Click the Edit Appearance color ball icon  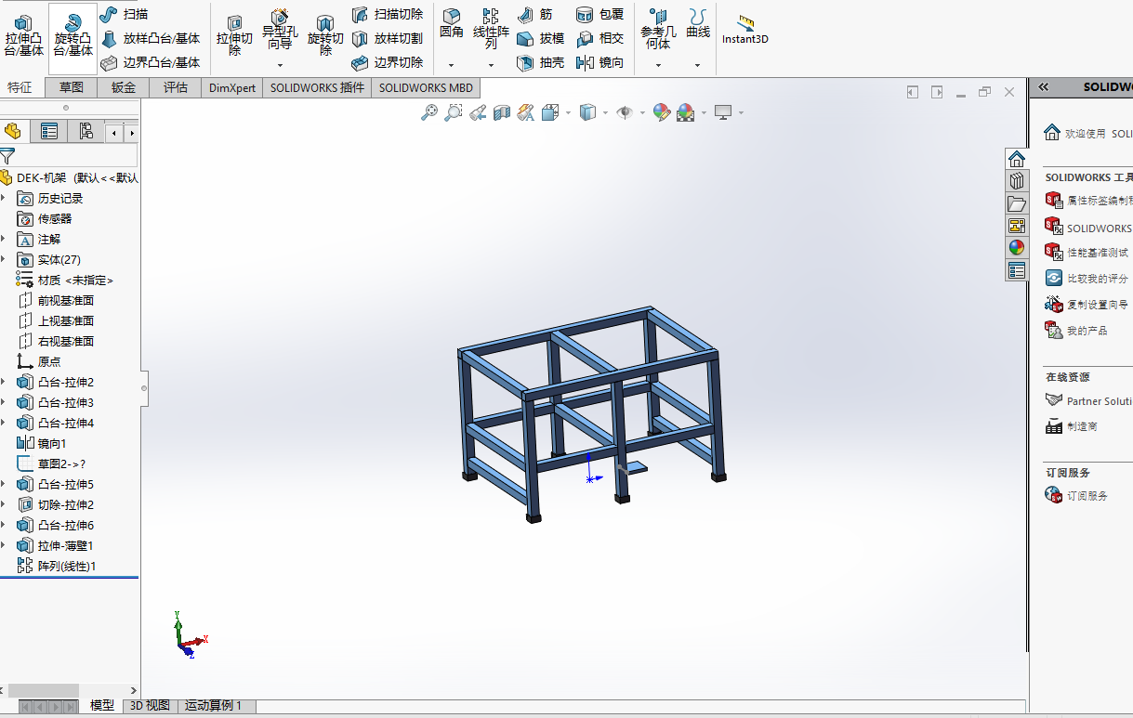coord(662,112)
